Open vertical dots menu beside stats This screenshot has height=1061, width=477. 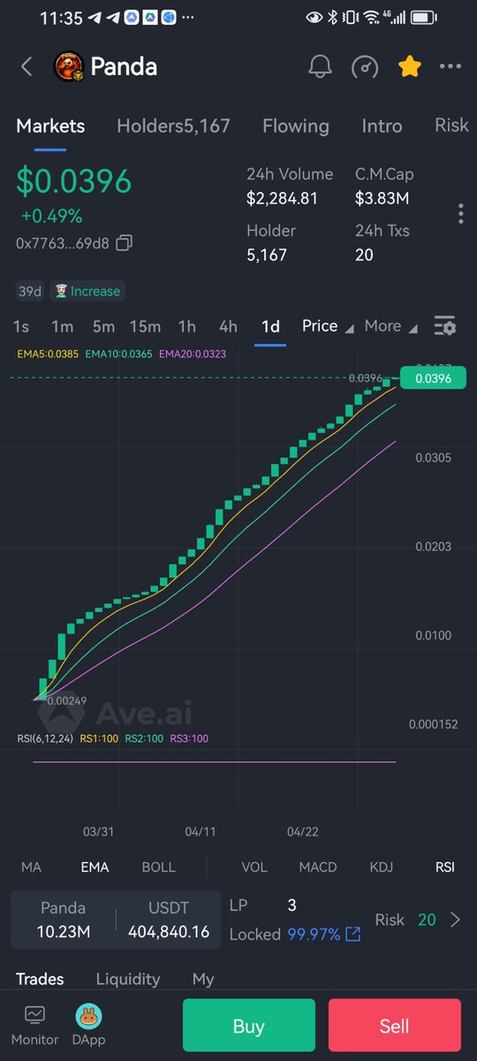[x=460, y=214]
